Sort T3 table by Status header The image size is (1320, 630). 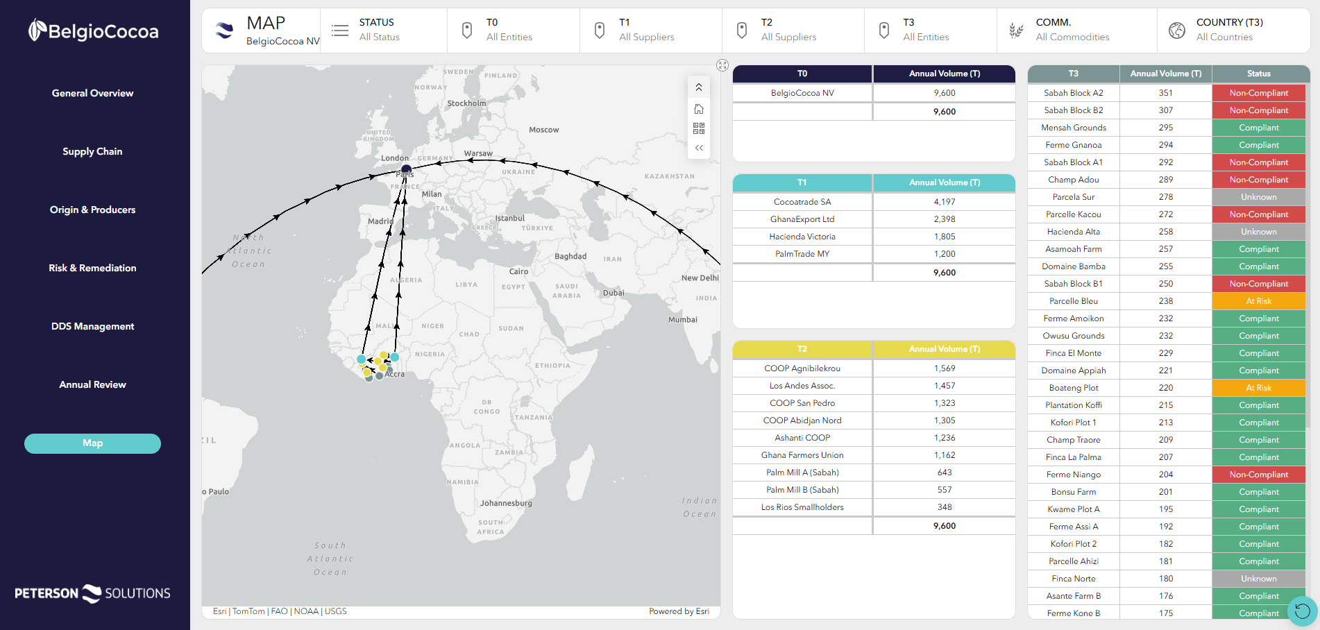point(1258,74)
